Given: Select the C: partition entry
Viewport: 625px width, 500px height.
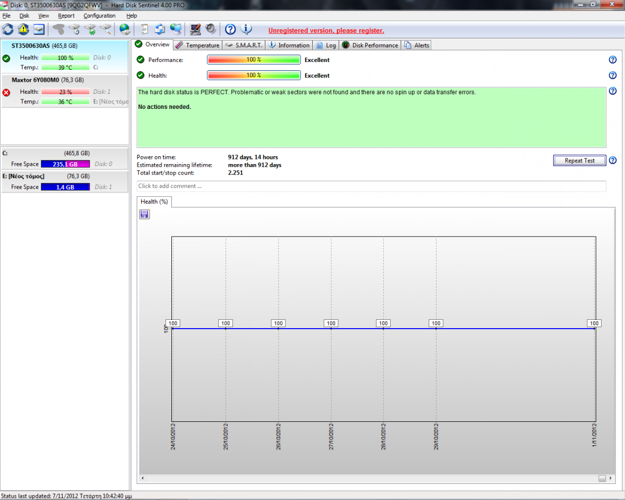Looking at the screenshot, I should [65, 159].
